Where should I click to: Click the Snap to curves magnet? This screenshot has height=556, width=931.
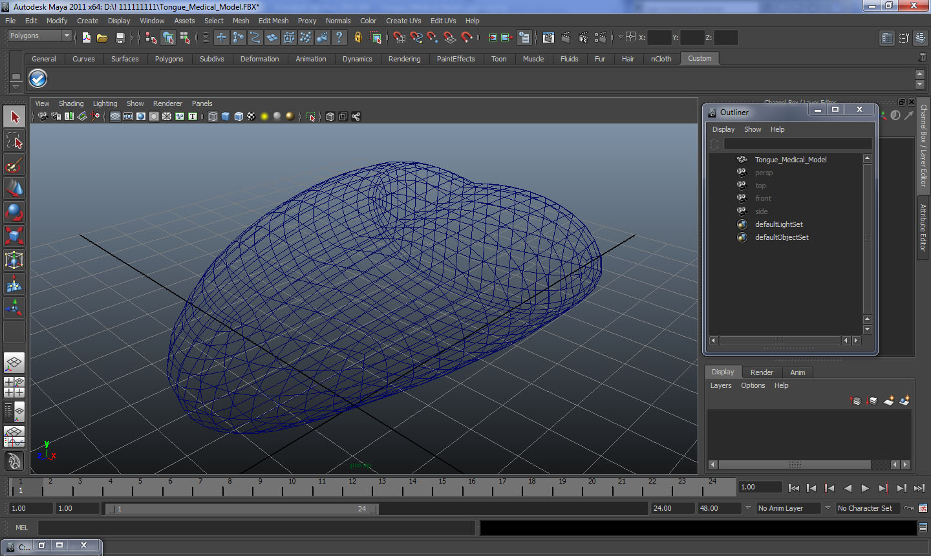tap(416, 37)
